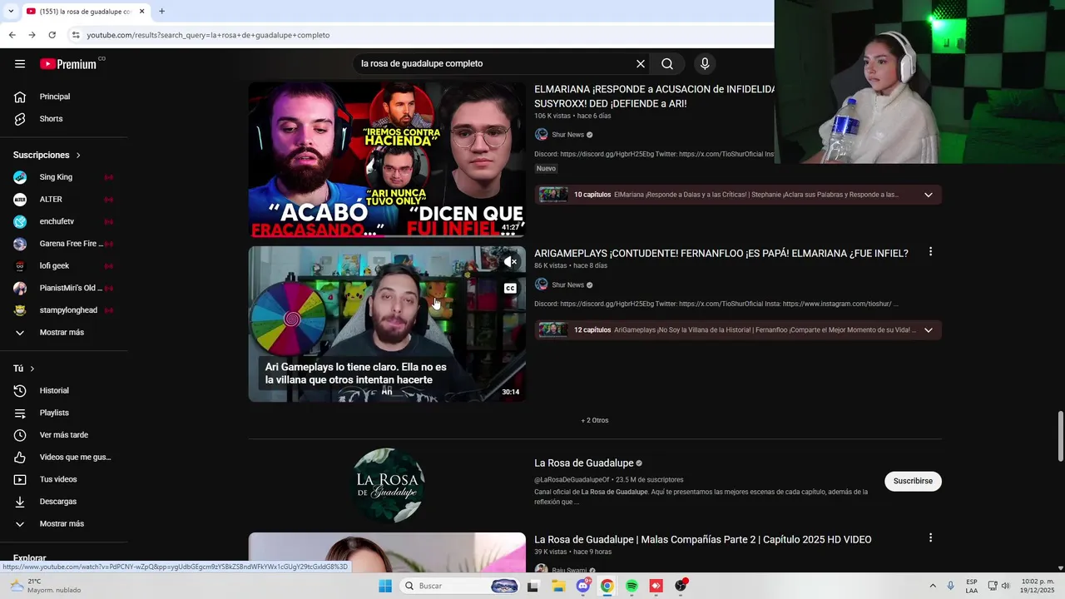Show hidden system tray icons chevron
Image resolution: width=1065 pixels, height=599 pixels.
(x=933, y=586)
